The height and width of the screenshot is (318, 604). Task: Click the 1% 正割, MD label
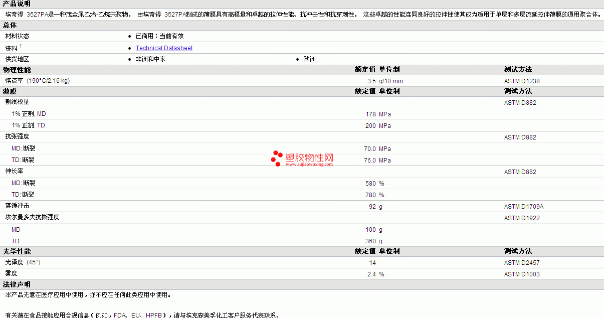point(29,114)
